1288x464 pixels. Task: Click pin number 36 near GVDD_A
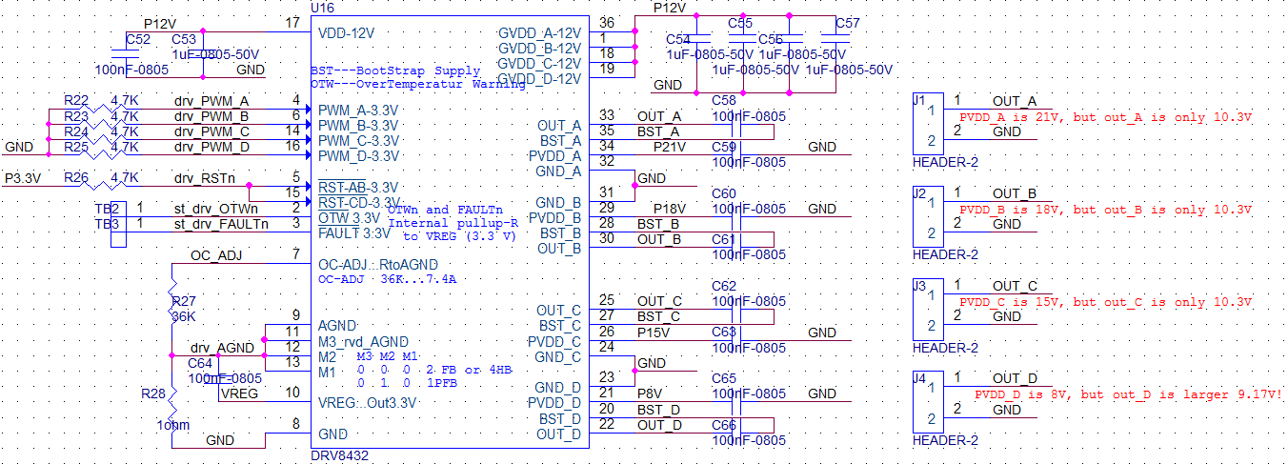click(608, 23)
